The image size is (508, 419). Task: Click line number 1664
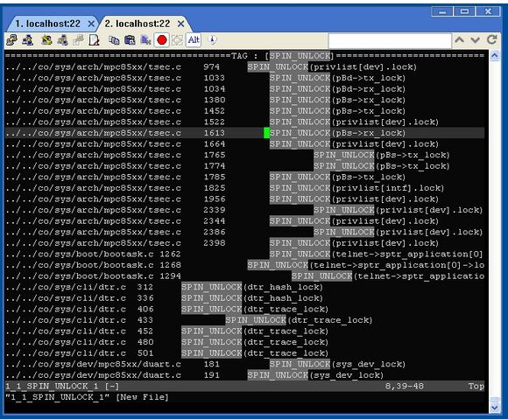click(215, 144)
